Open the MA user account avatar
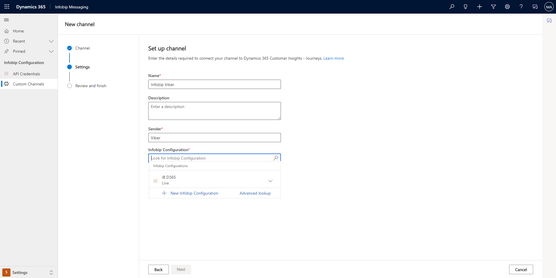The width and height of the screenshot is (556, 278). pyautogui.click(x=549, y=7)
